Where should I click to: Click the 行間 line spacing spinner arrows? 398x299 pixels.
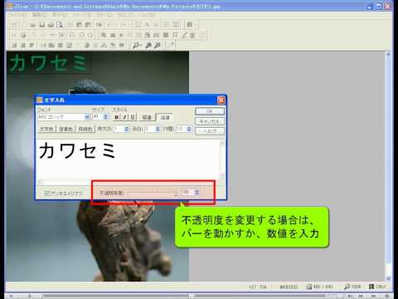click(x=189, y=129)
